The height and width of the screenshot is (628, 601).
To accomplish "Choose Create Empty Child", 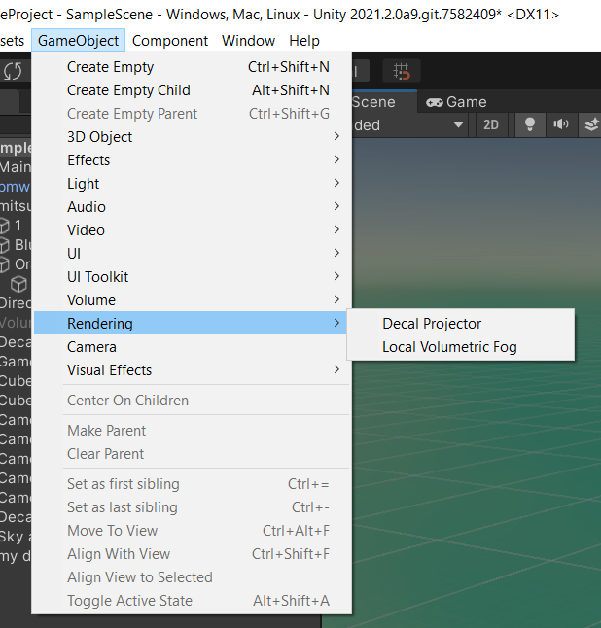I will tap(192, 90).
